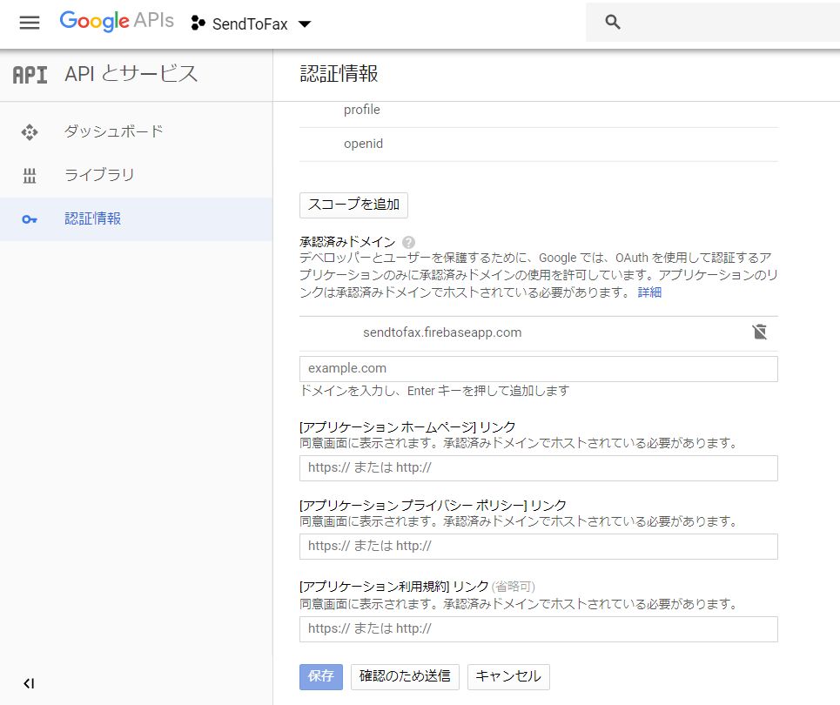Viewport: 840px width, 705px height.
Task: Click the ダッシュボード dashboard icon
Action: pos(30,131)
